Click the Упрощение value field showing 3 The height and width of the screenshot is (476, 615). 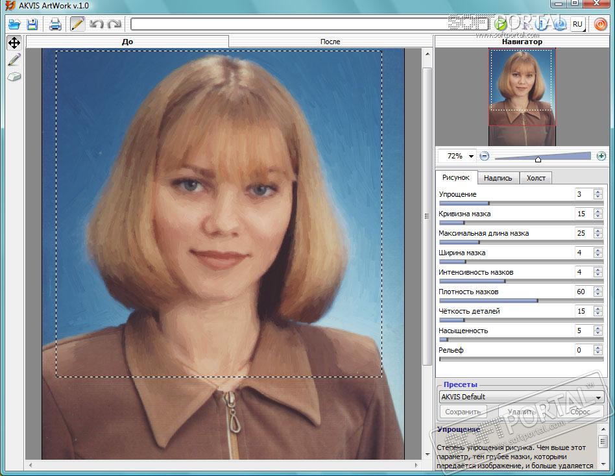pyautogui.click(x=584, y=194)
